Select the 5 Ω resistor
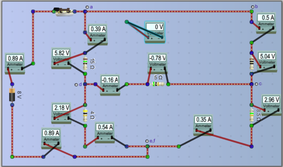The width and height of the screenshot is (283, 167). (x=158, y=83)
